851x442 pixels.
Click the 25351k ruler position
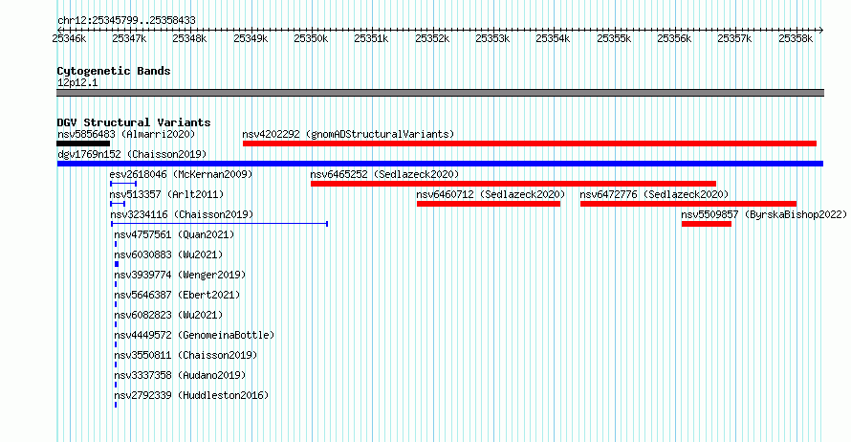371,38
